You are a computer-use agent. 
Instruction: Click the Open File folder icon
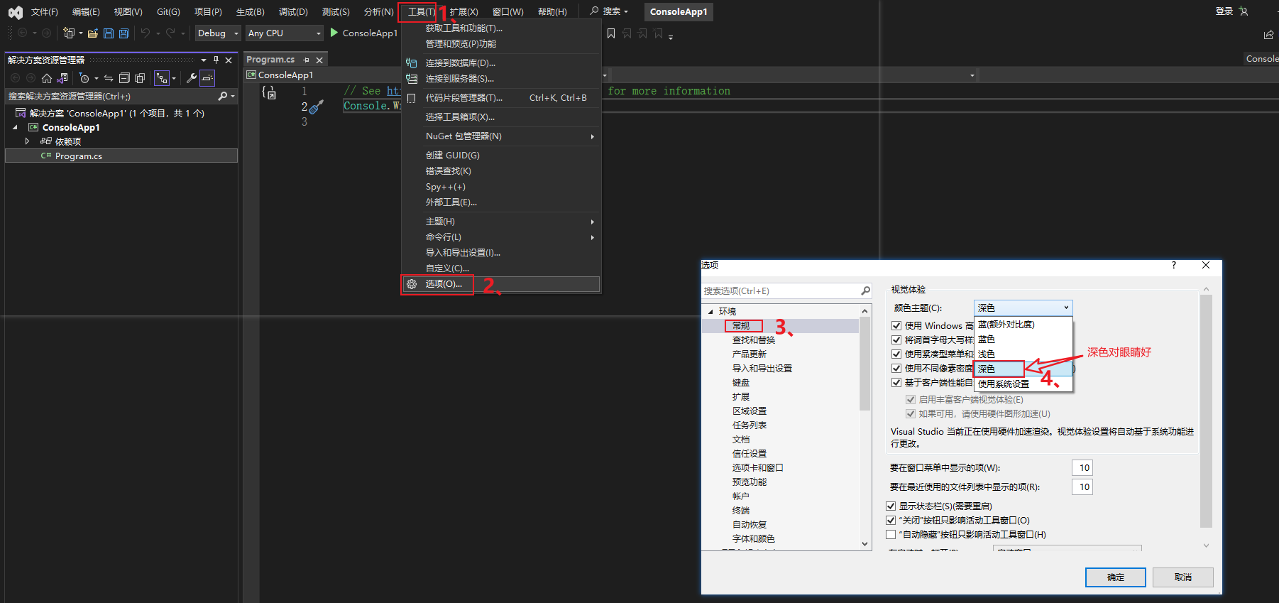[x=93, y=33]
